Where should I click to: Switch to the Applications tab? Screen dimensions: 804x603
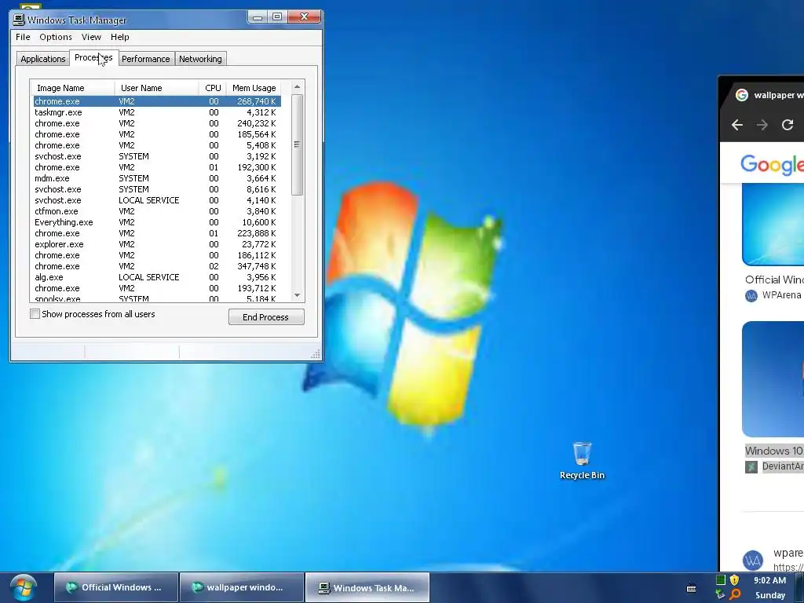click(42, 59)
